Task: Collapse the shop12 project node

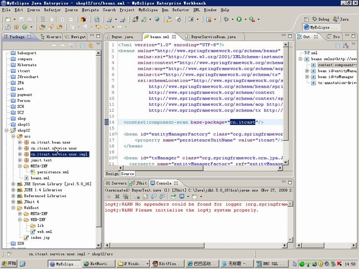Action: point(6,130)
